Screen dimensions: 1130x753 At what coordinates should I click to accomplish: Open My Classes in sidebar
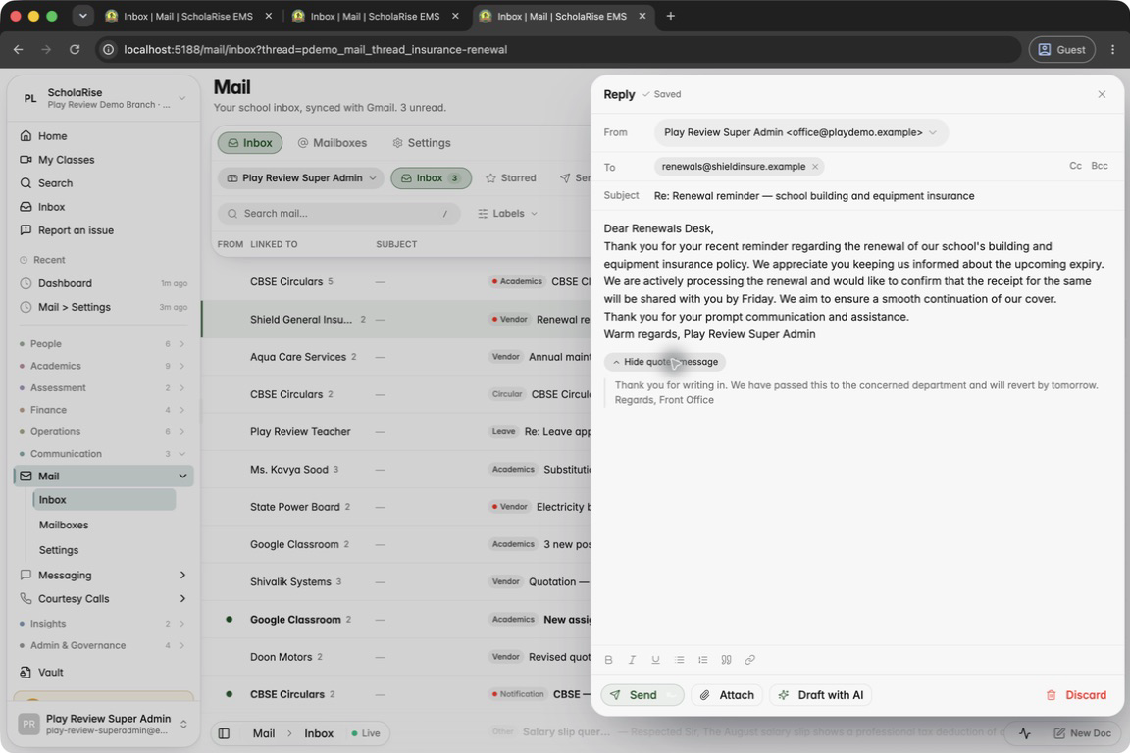(x=103, y=160)
